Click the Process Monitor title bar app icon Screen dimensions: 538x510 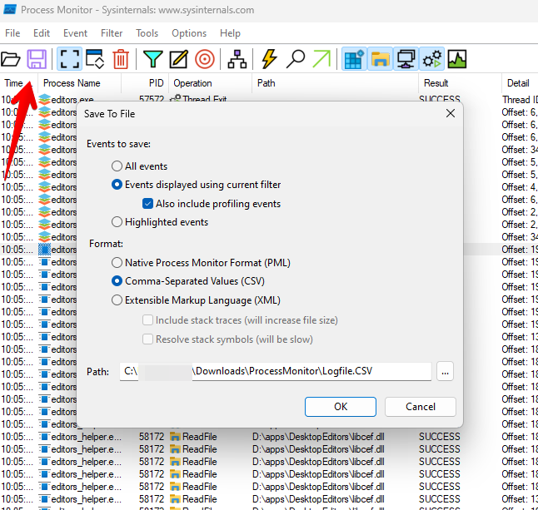pyautogui.click(x=10, y=10)
